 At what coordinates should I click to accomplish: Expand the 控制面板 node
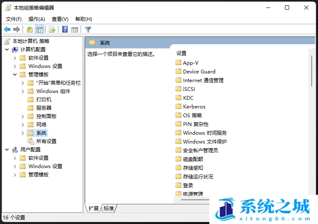pos(23,116)
